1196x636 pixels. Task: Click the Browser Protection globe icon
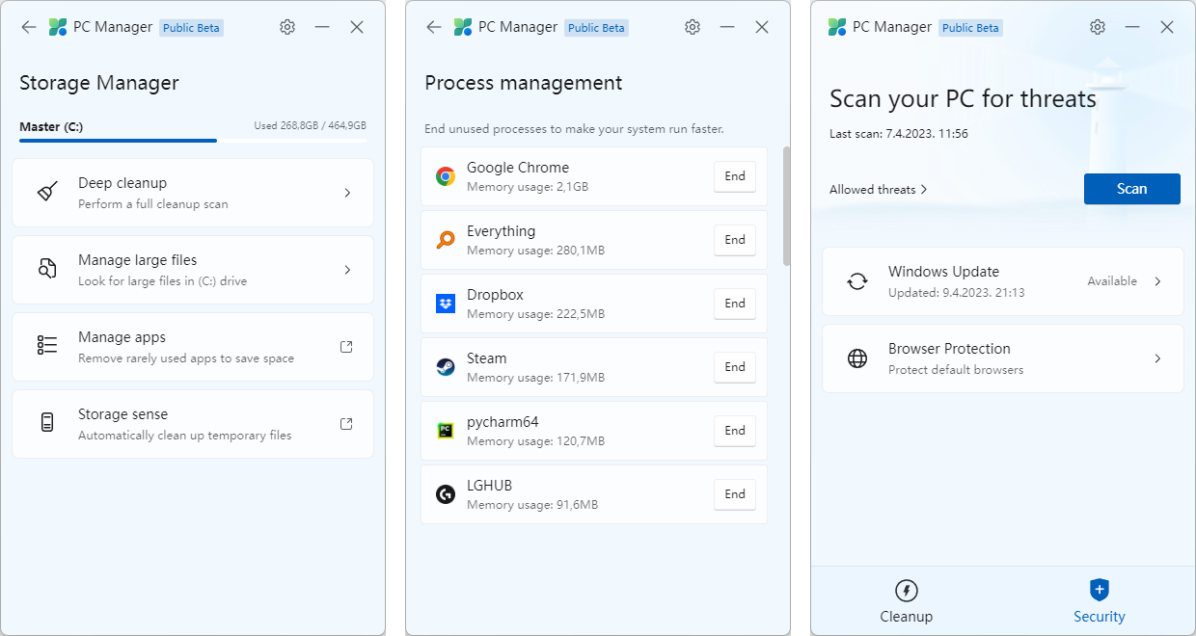(857, 358)
